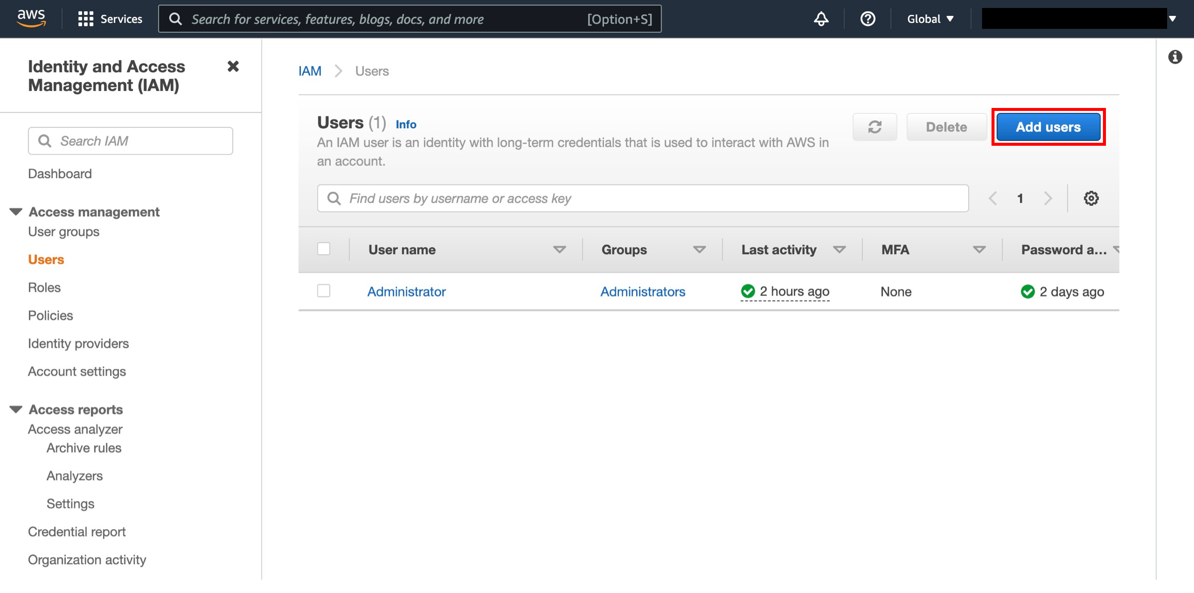Toggle the select-all users checkbox
This screenshot has width=1194, height=593.
coord(324,249)
